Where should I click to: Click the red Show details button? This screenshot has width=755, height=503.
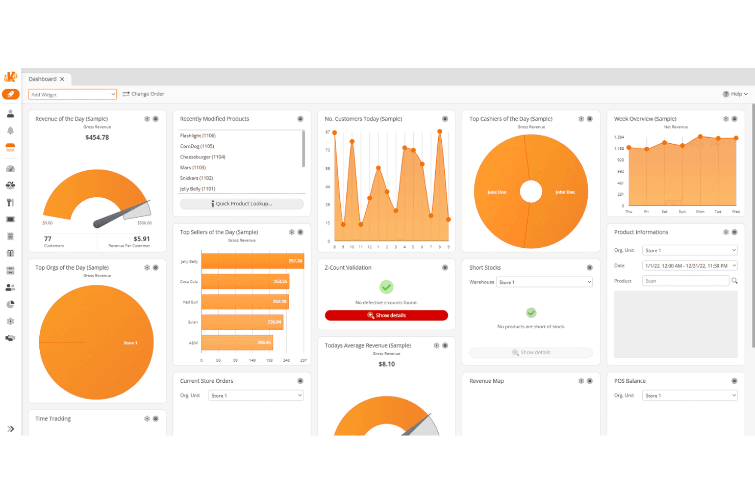(x=386, y=315)
